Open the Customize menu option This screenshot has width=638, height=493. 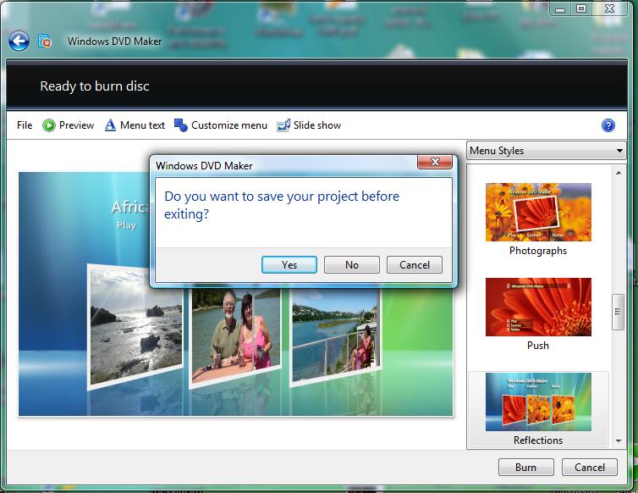(x=229, y=125)
